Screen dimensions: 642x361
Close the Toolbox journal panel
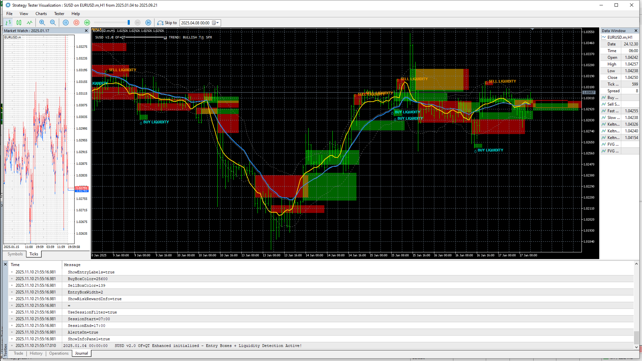pos(5,264)
